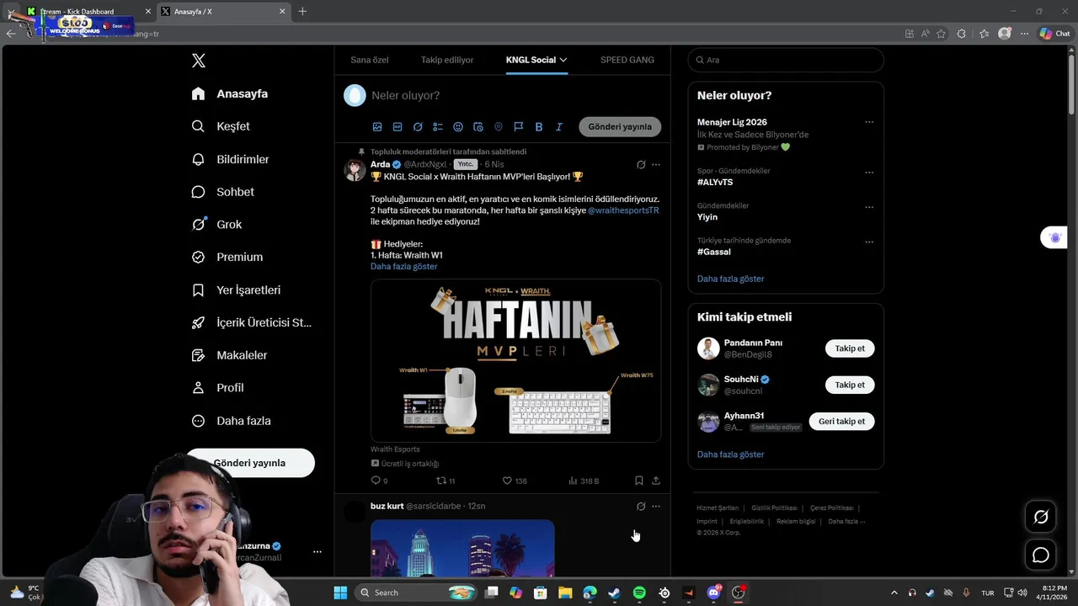Open Bildirimler notifications page
The image size is (1078, 606).
[230, 159]
